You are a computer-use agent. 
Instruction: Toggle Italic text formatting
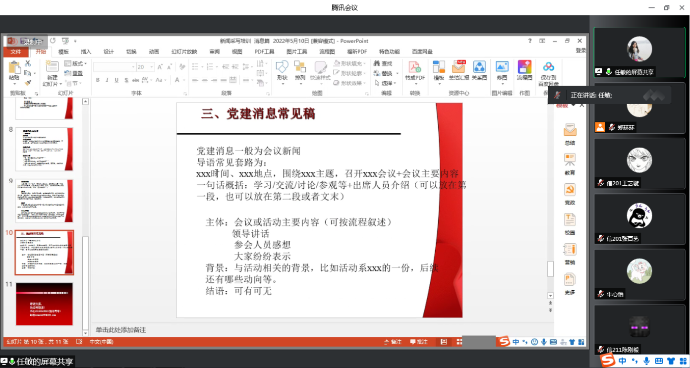(x=107, y=80)
